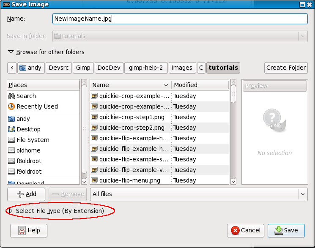The image size is (315, 248).
Task: Click the Modified column header
Action: [x=200, y=85]
